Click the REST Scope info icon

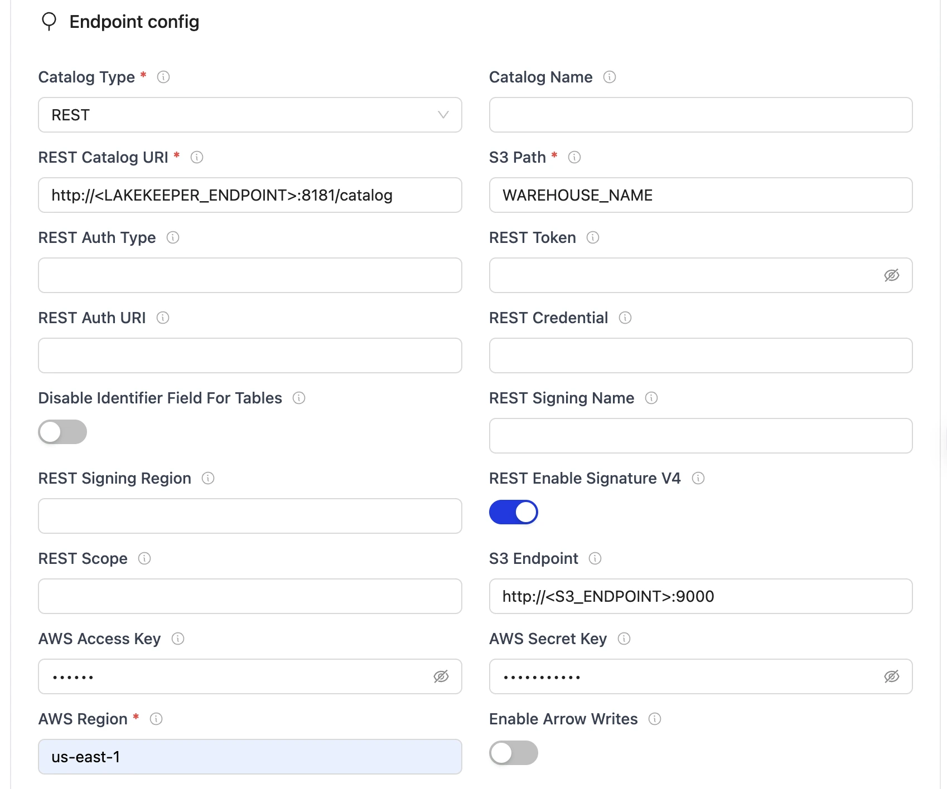click(x=144, y=558)
